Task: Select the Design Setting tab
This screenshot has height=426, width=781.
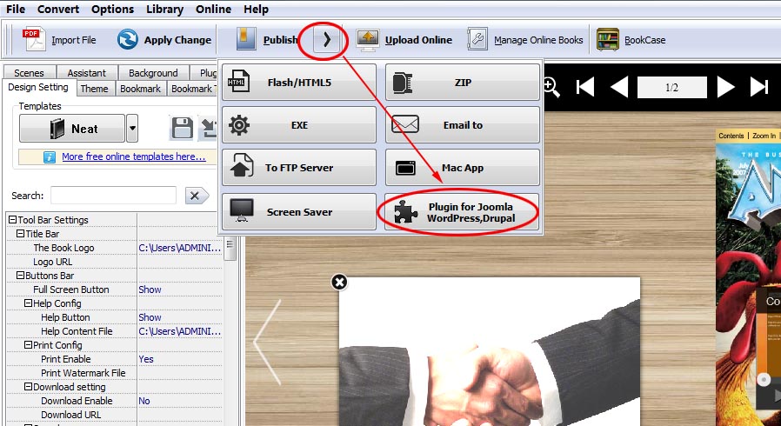Action: pyautogui.click(x=38, y=88)
